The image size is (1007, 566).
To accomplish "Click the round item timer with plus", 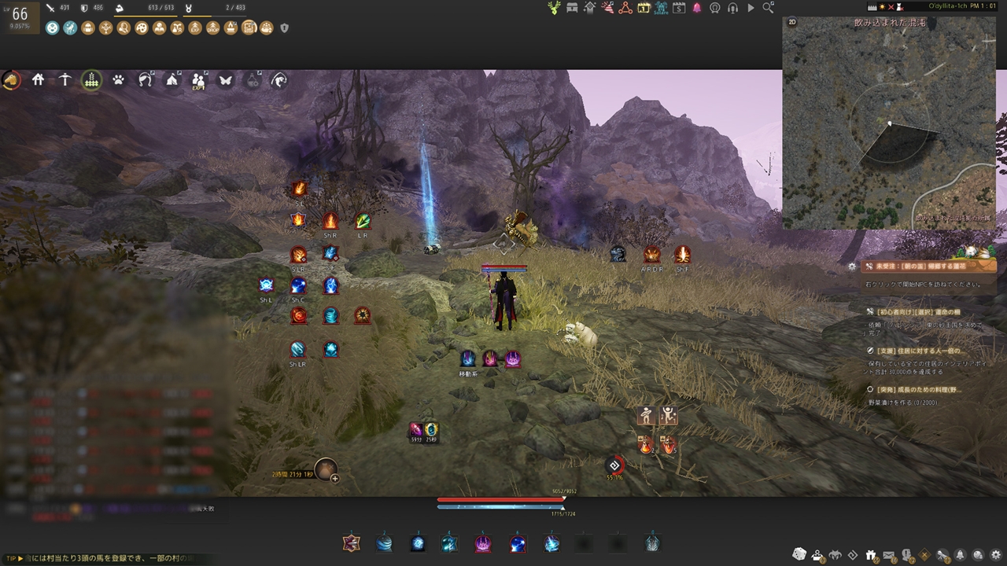I will coord(326,469).
